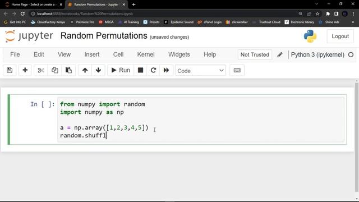The image size is (359, 202).
Task: Click the In [ ]: cell prompt
Action: (43, 104)
